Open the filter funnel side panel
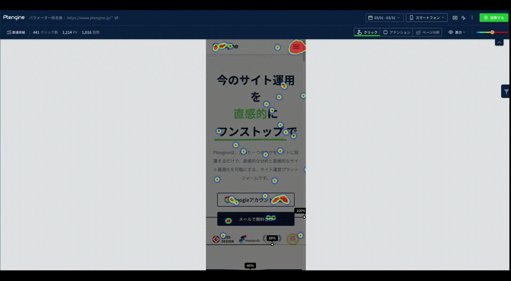This screenshot has height=281, width=511. [x=506, y=91]
